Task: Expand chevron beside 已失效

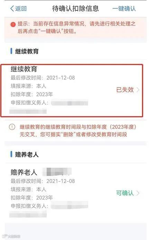Action: (x=138, y=90)
